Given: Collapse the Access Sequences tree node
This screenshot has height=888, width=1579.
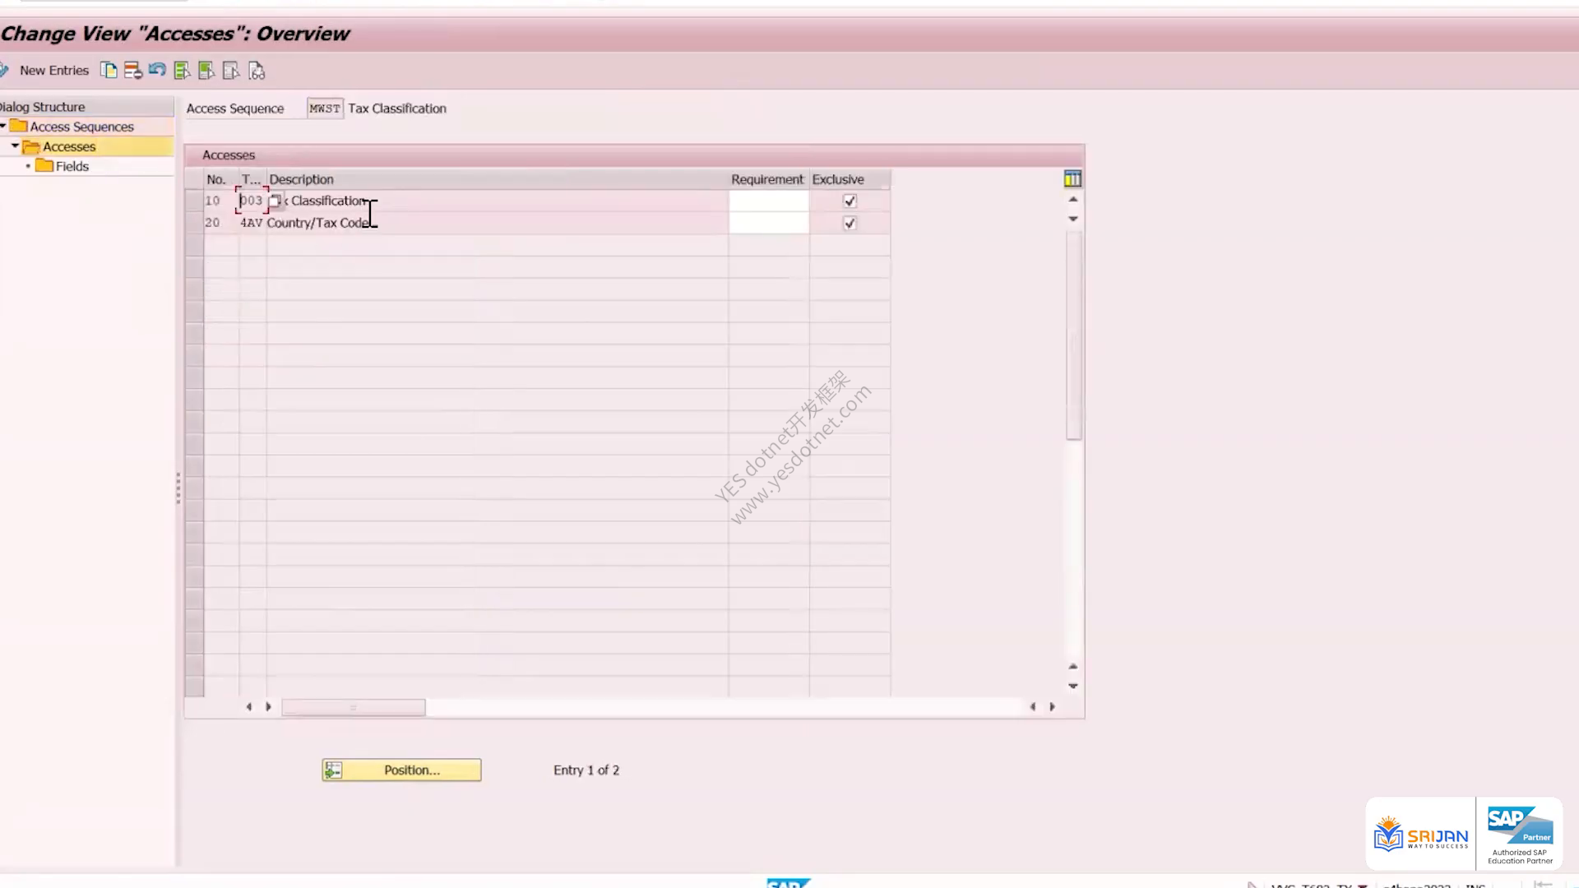Looking at the screenshot, I should pos(3,126).
